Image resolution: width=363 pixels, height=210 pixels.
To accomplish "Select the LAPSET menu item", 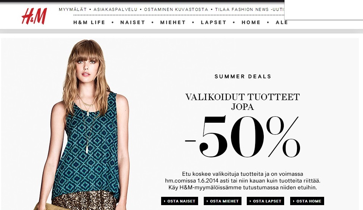I will tap(214, 22).
